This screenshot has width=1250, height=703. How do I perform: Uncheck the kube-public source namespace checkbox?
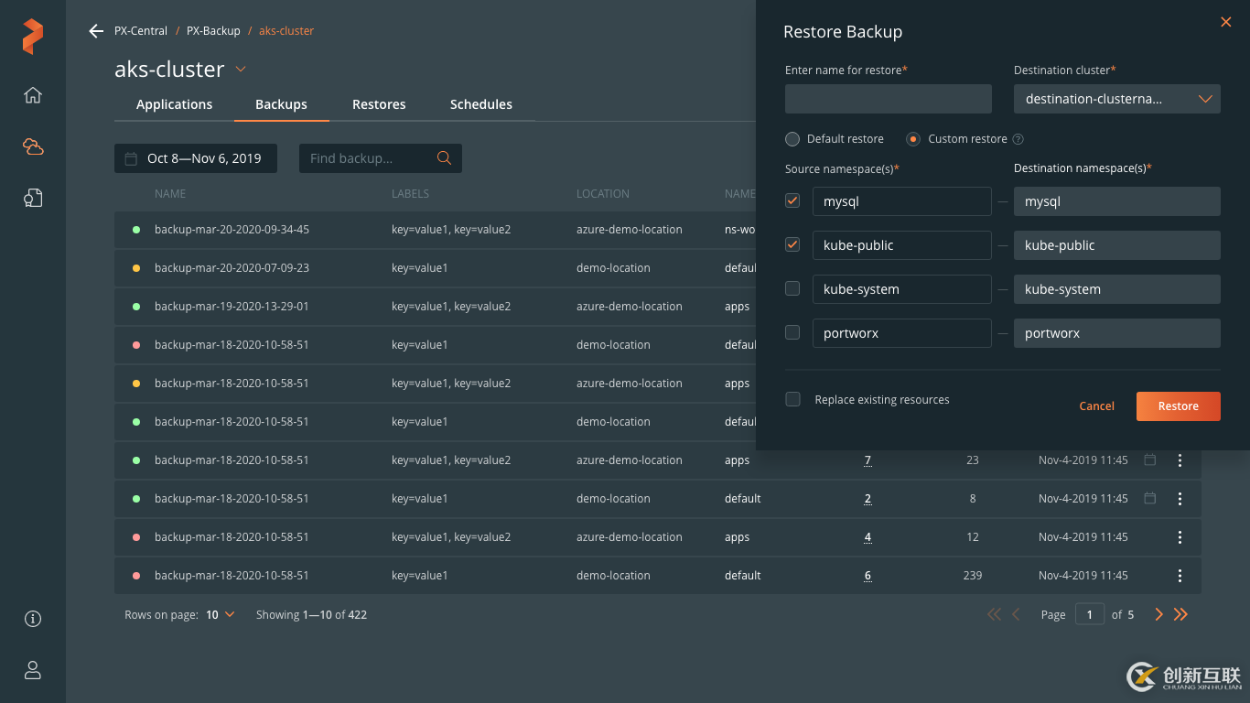(792, 244)
